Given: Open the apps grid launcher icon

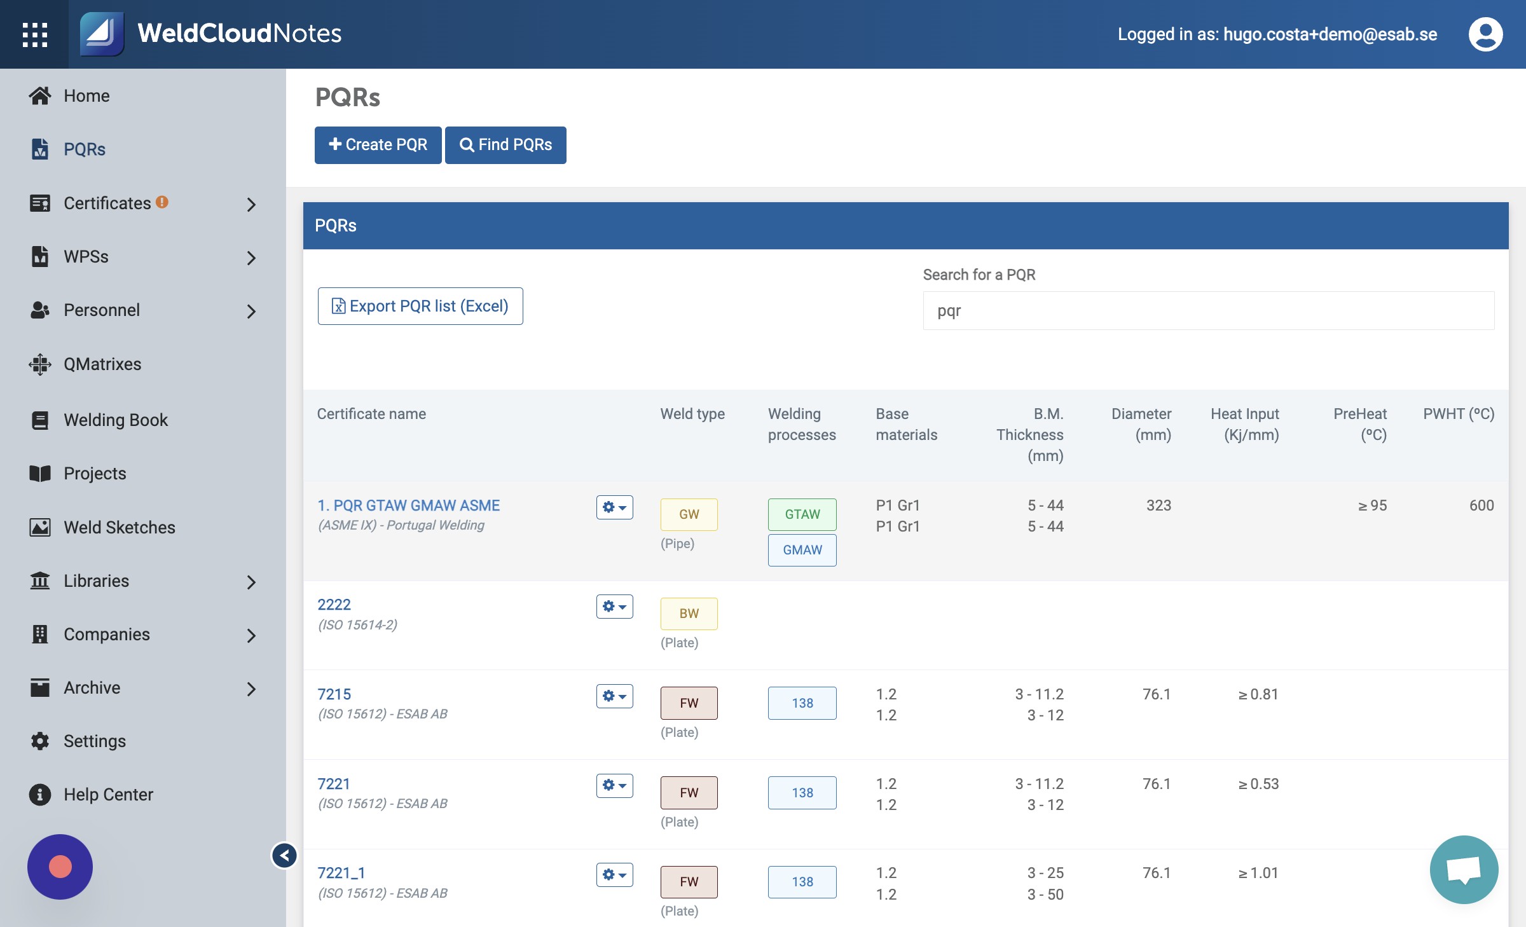Looking at the screenshot, I should [34, 34].
